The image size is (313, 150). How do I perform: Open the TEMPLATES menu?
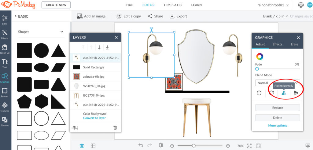[173, 5]
